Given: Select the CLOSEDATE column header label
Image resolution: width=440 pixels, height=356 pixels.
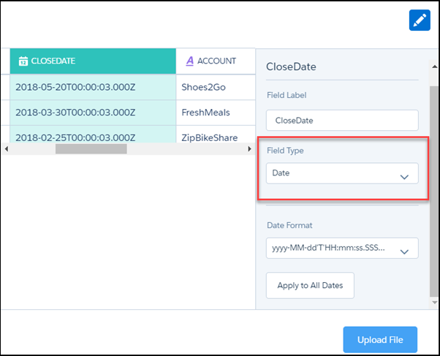Looking at the screenshot, I should (x=53, y=61).
